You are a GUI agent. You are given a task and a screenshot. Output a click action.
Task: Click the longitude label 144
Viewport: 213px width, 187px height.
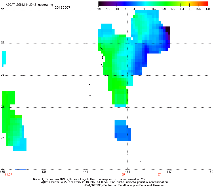pos(128,172)
